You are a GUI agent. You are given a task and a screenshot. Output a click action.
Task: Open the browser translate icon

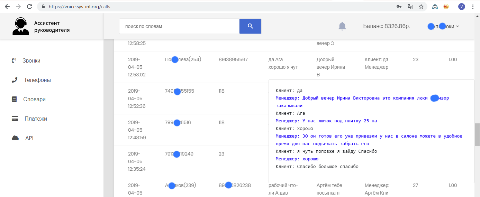point(410,7)
